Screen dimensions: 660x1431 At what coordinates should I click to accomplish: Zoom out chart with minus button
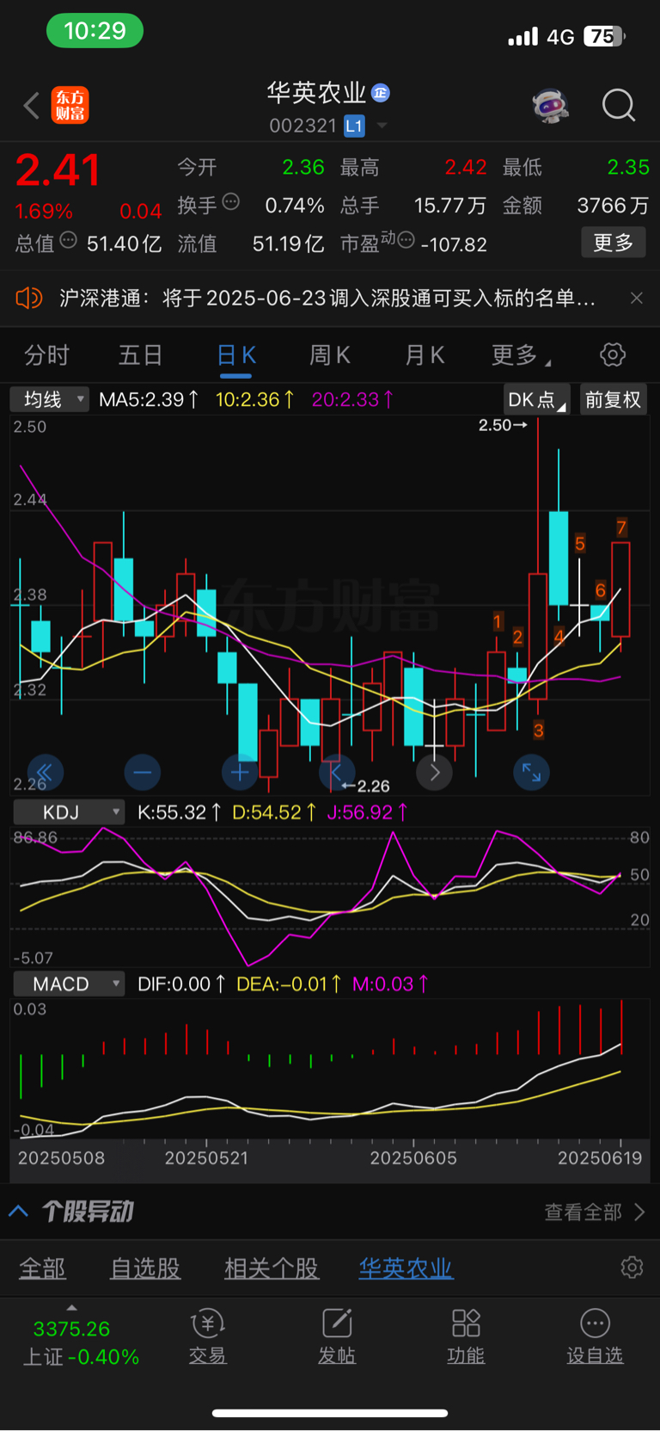[x=143, y=773]
